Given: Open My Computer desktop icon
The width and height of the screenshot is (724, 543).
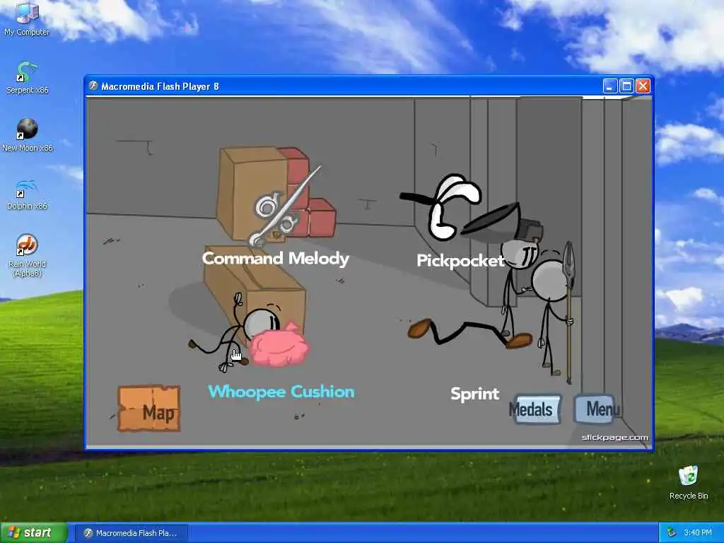Looking at the screenshot, I should point(27,18).
